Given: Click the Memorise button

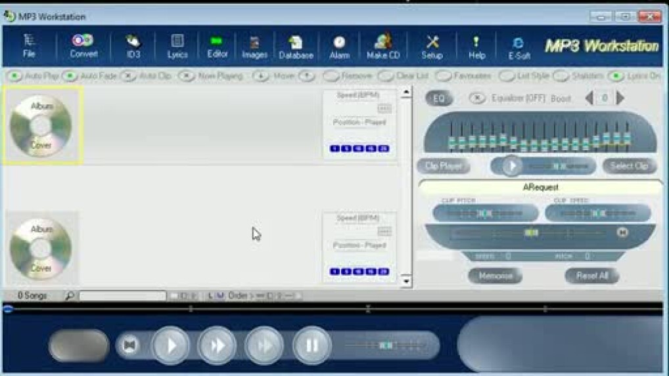Looking at the screenshot, I should 496,276.
